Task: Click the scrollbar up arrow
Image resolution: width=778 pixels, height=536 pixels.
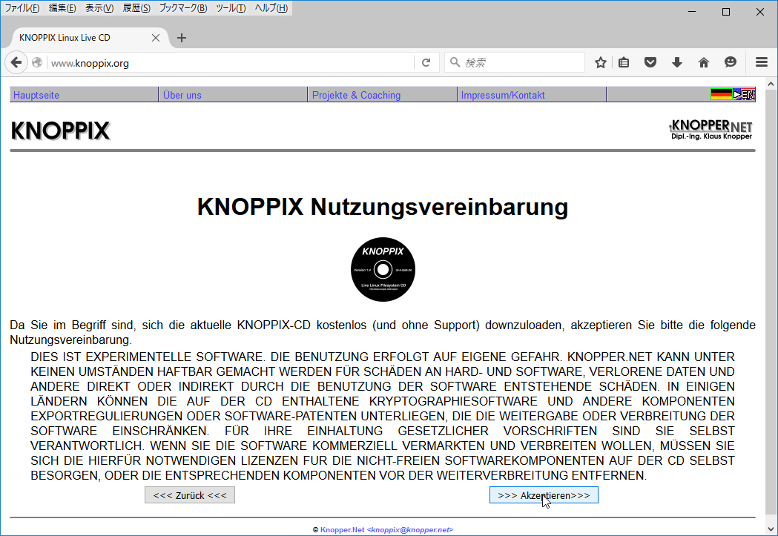Action: tap(771, 84)
